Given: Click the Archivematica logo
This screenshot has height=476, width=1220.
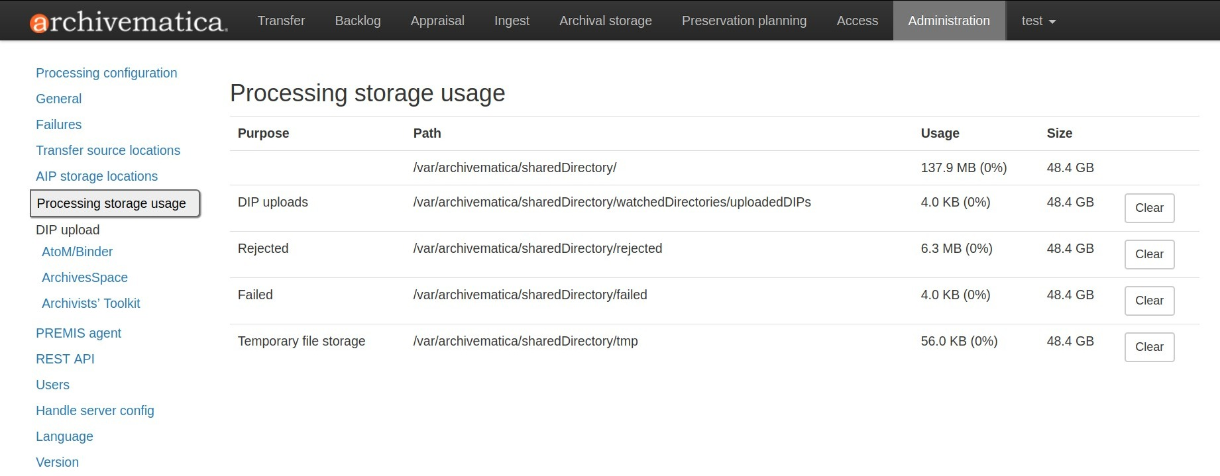Looking at the screenshot, I should 129,21.
